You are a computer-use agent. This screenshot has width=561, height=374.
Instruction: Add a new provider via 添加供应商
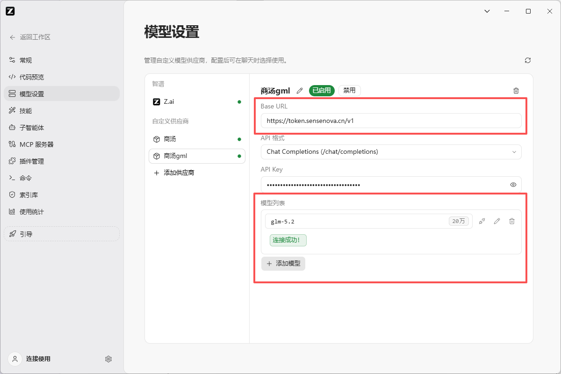tap(197, 173)
